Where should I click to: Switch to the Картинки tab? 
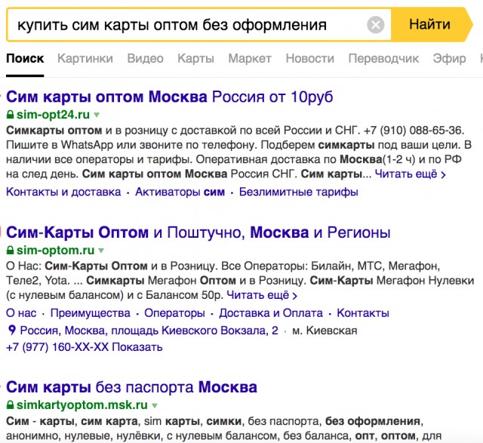[85, 58]
